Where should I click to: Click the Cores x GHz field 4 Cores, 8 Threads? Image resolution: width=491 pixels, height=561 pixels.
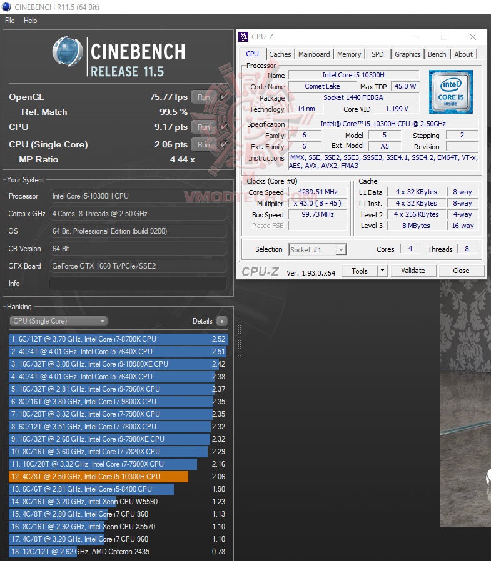(138, 214)
